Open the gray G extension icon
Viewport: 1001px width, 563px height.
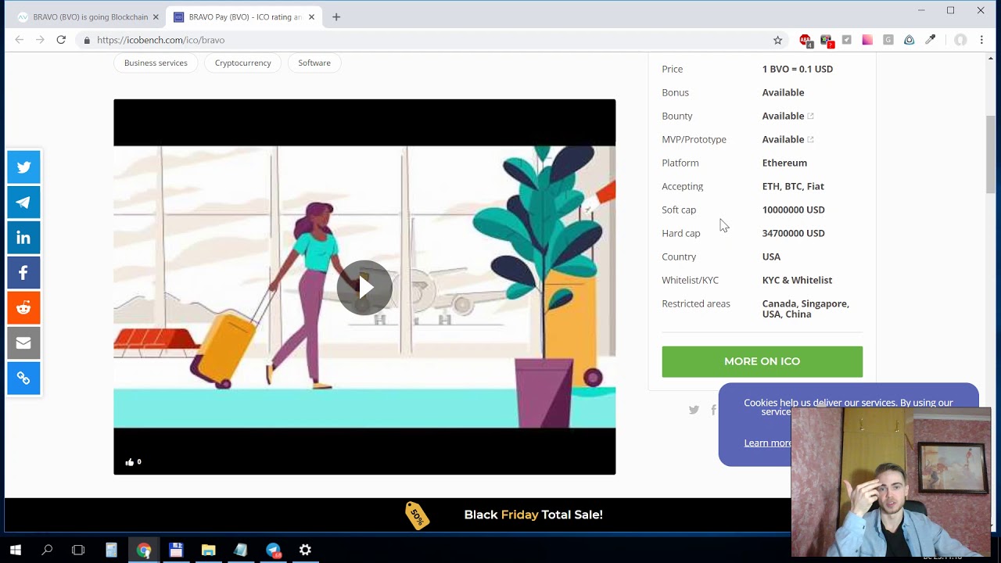[x=888, y=40]
